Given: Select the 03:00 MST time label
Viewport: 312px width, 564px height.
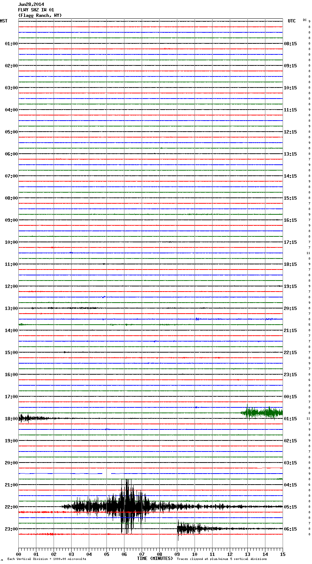Looking at the screenshot, I should pos(11,88).
